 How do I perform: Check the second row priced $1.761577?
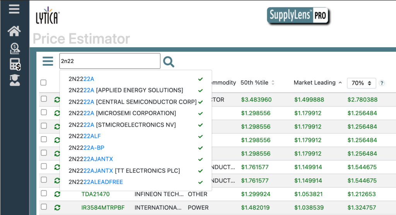(44, 180)
